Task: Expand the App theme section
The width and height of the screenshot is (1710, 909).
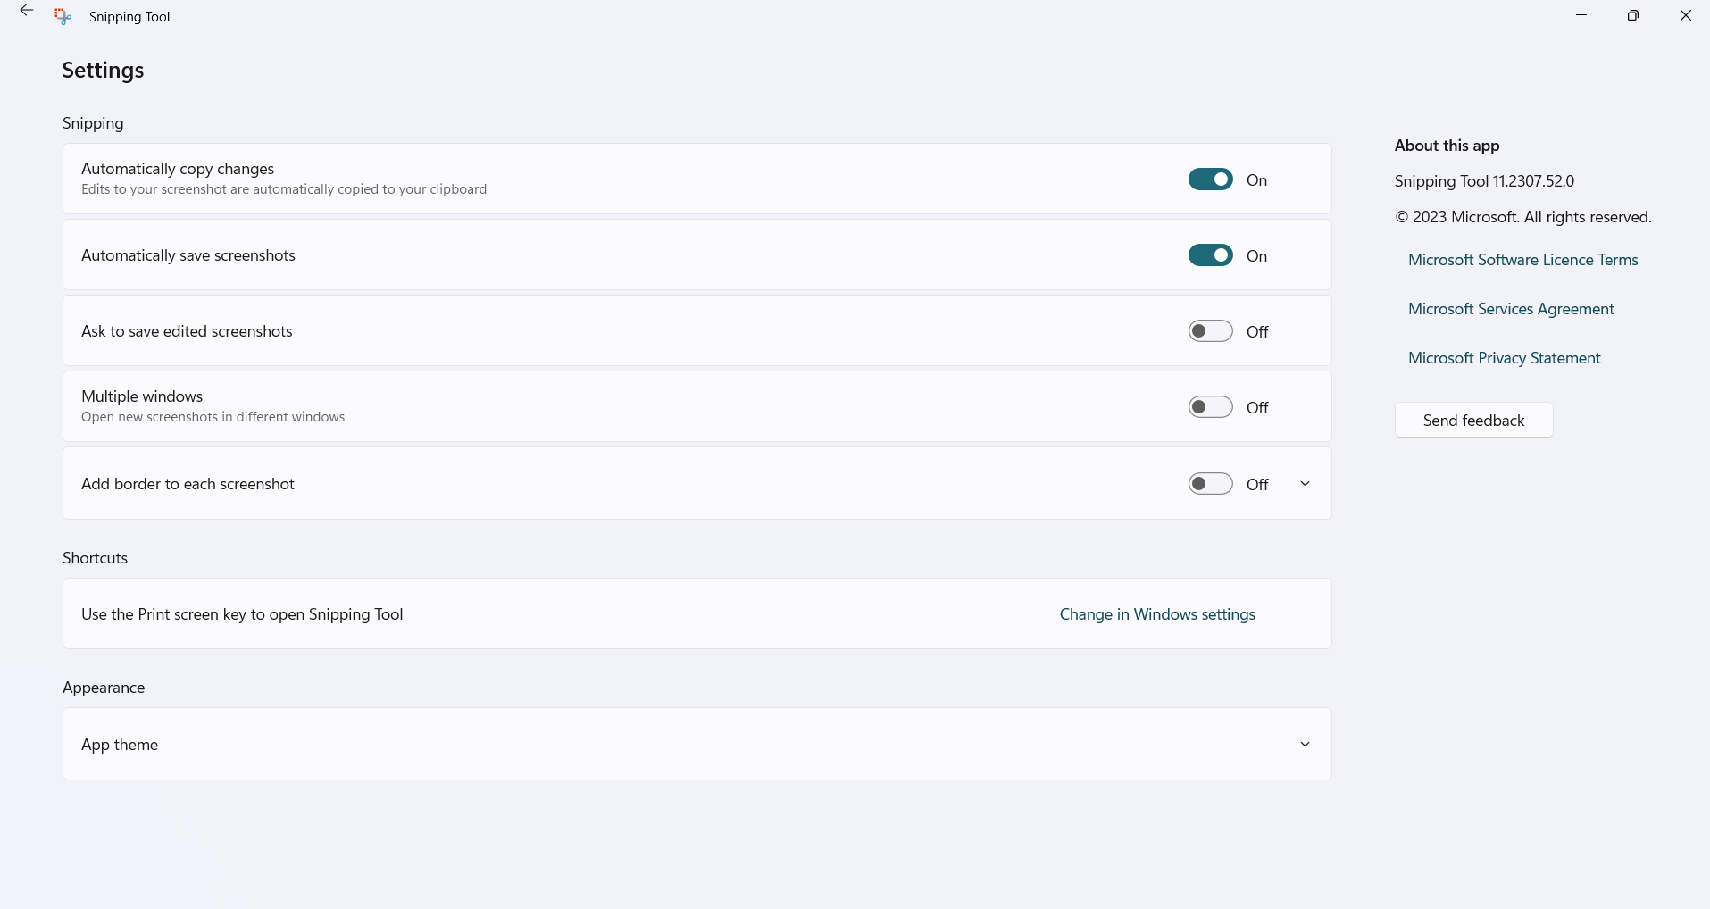Action: pyautogui.click(x=1305, y=745)
